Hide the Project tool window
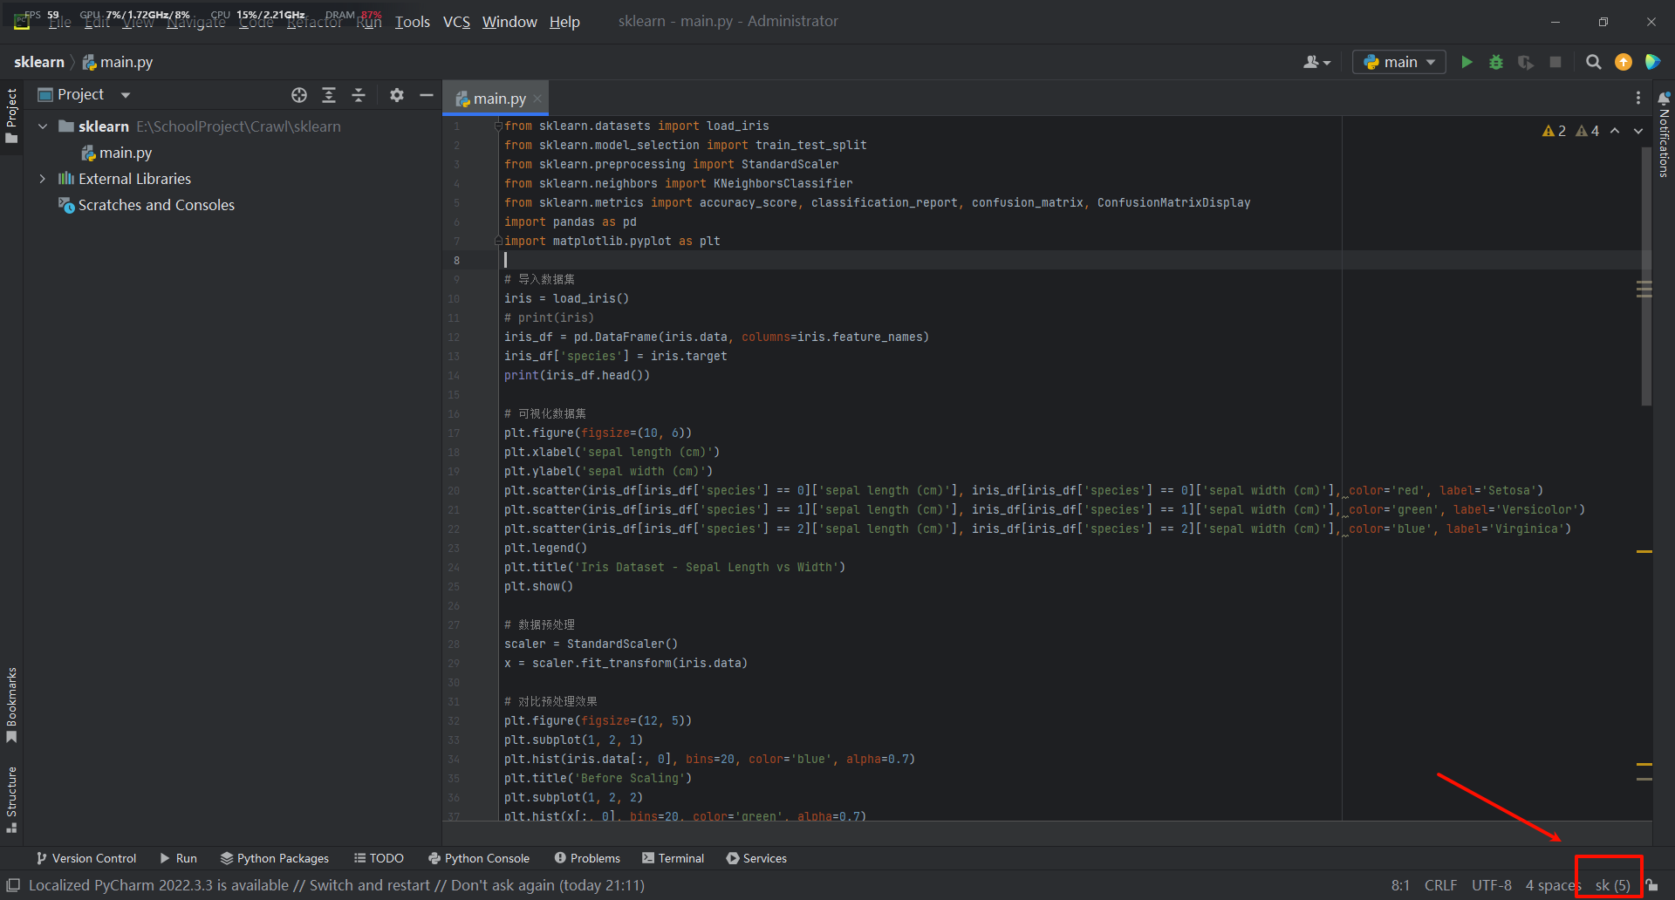Viewport: 1675px width, 900px height. (x=427, y=95)
